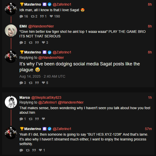This screenshot has width=156, height=156.
Task: Open the @WandererNier handle next to EMil
Action: click(41, 26)
